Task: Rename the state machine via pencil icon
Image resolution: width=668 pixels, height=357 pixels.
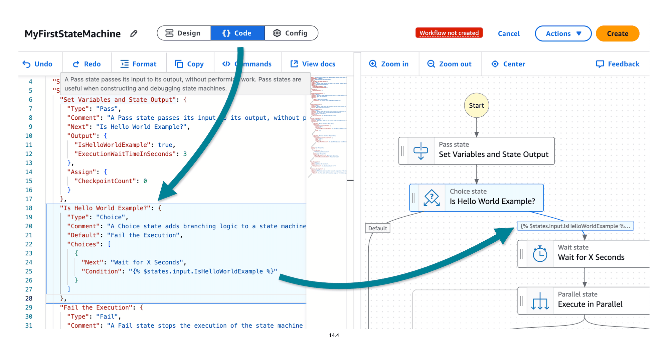Action: 134,33
